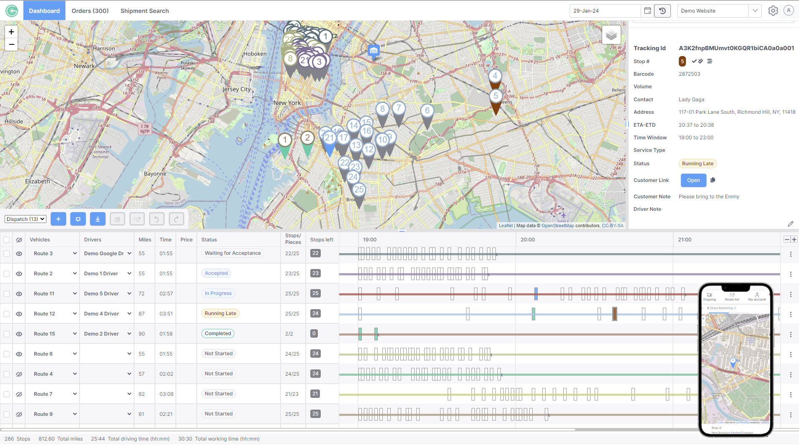Open the Dispatch (13) dropdown
799x446 pixels.
(25, 219)
